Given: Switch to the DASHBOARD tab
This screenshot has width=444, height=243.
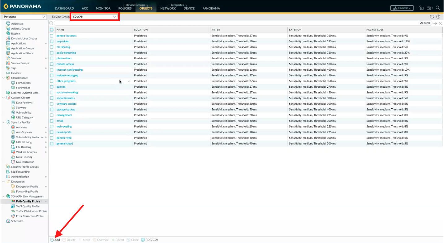Looking at the screenshot, I should pos(64,8).
